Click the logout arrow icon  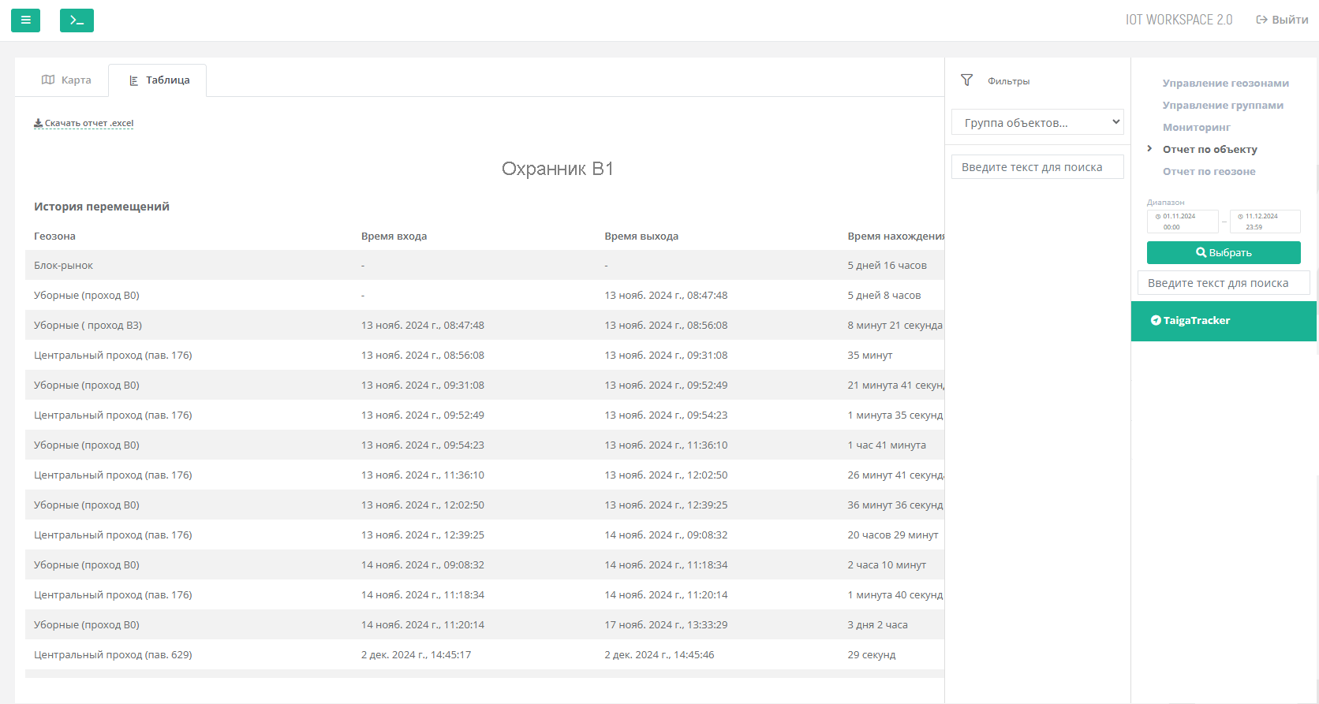1261,20
